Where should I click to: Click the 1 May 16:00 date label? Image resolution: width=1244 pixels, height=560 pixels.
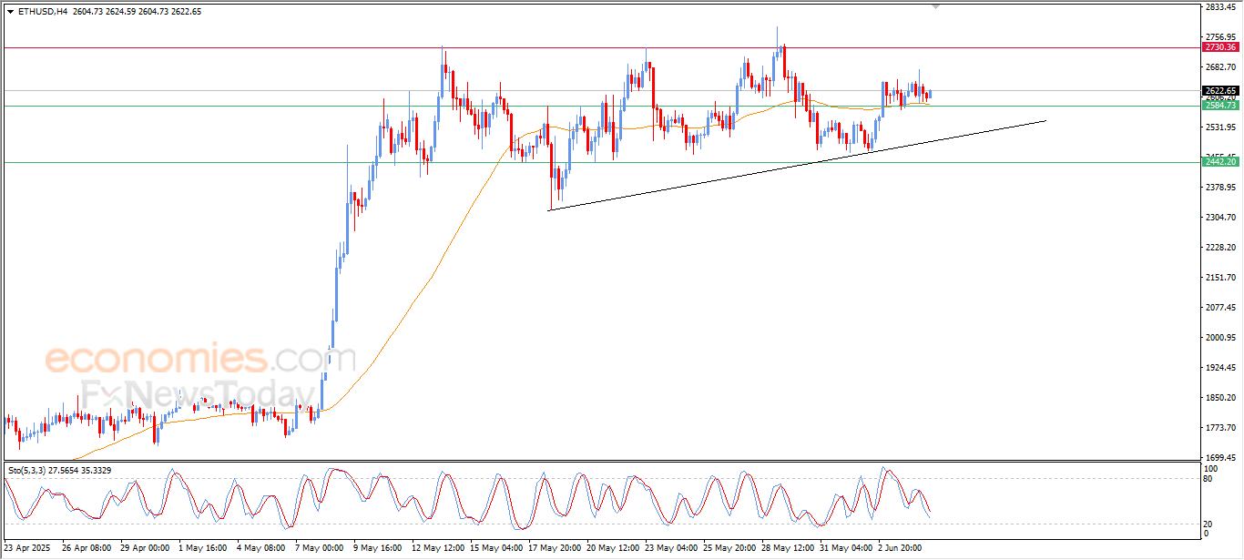pyautogui.click(x=203, y=549)
